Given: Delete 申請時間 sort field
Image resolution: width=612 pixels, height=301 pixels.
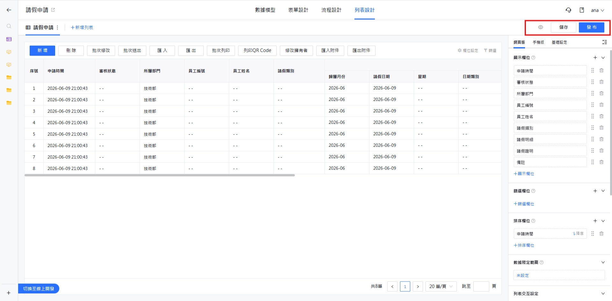Looking at the screenshot, I should tap(601, 234).
